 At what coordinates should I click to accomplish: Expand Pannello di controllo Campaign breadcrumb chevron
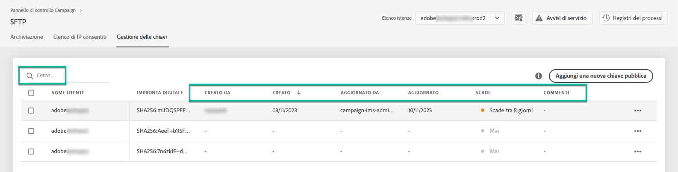81,10
